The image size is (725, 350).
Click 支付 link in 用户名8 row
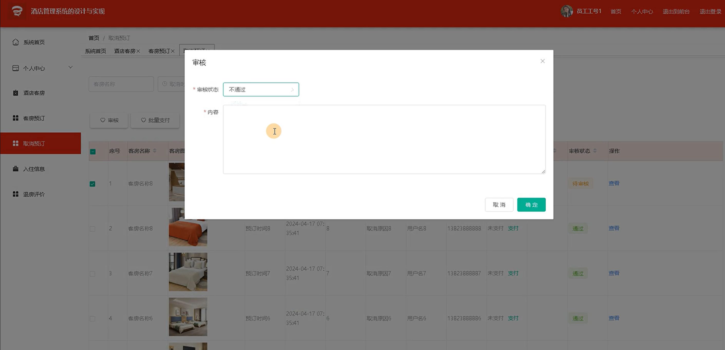[x=513, y=228]
